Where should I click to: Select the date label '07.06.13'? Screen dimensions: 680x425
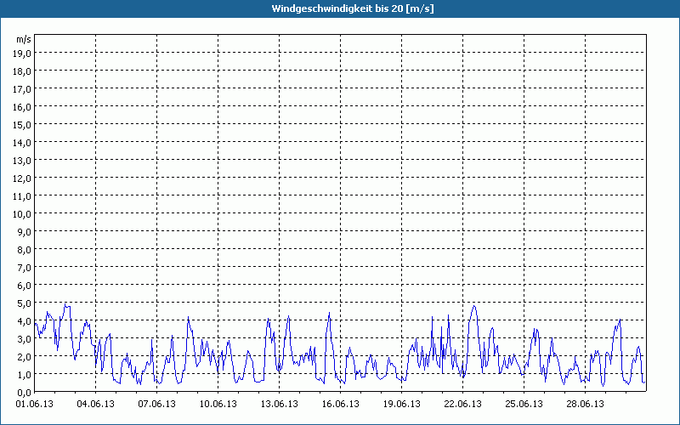pyautogui.click(x=157, y=405)
